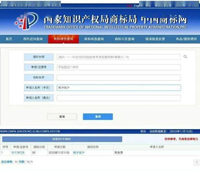Focus the 商标名称 input field
200x171 pixels.
[x=119, y=77]
